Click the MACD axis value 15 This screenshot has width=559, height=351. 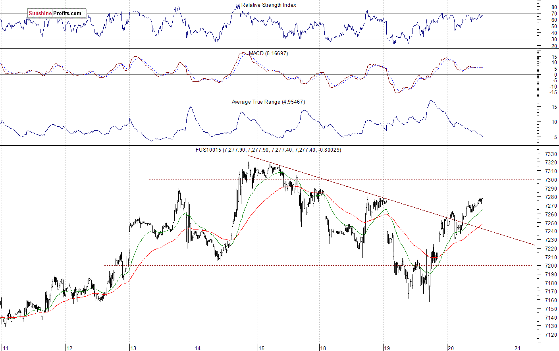coord(554,57)
